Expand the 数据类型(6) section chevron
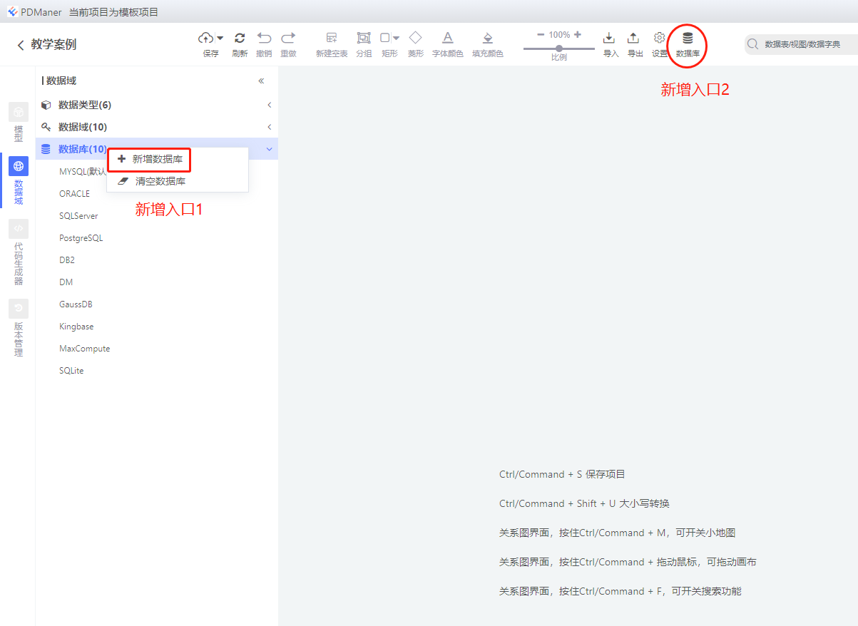The width and height of the screenshot is (858, 626). point(270,105)
